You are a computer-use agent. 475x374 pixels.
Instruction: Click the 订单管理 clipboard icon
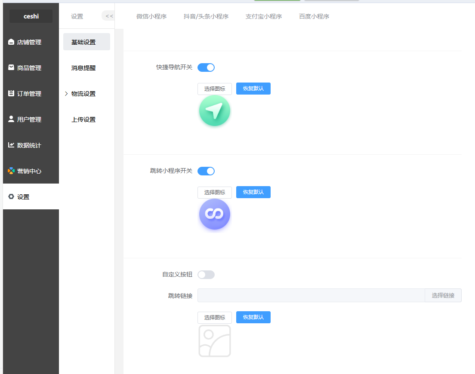click(x=11, y=93)
